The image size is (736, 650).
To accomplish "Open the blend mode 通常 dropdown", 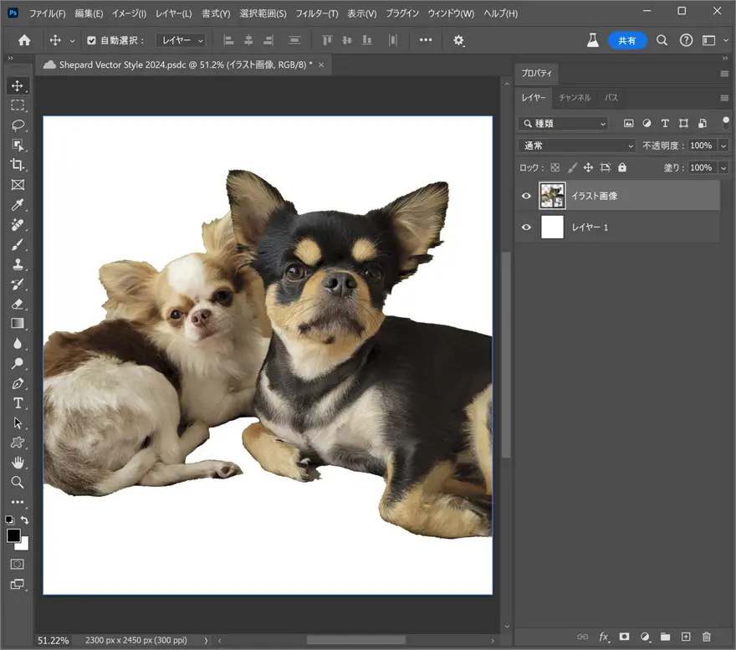I will point(577,146).
